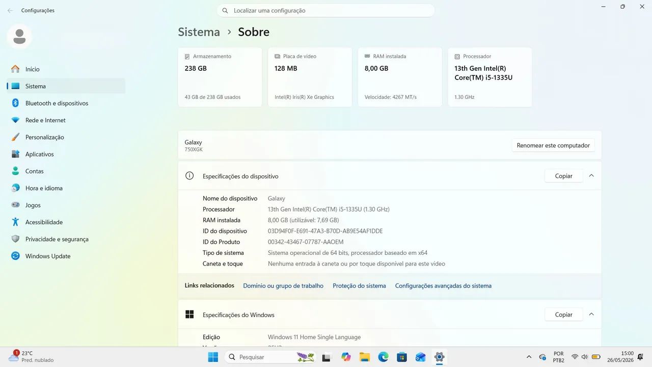Image resolution: width=652 pixels, height=367 pixels.
Task: Click the Caneta e toque value text
Action: click(x=357, y=264)
